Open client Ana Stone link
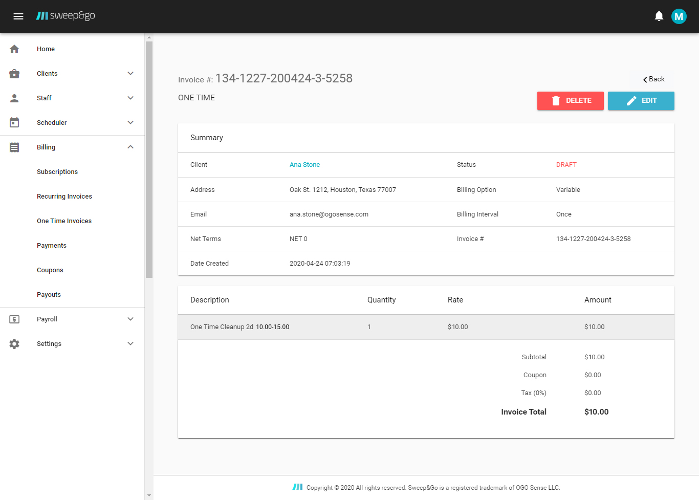This screenshot has width=699, height=500. coord(304,165)
